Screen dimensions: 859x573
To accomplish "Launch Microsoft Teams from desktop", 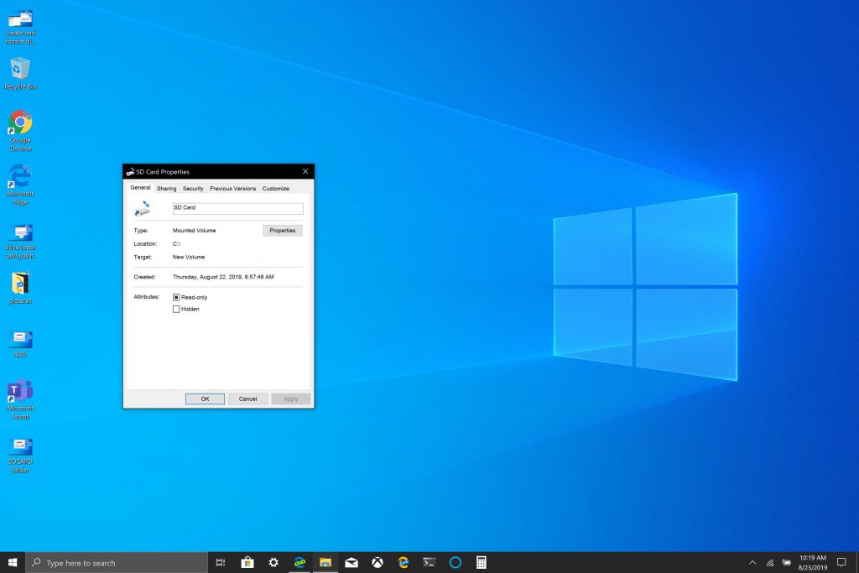I will click(20, 392).
